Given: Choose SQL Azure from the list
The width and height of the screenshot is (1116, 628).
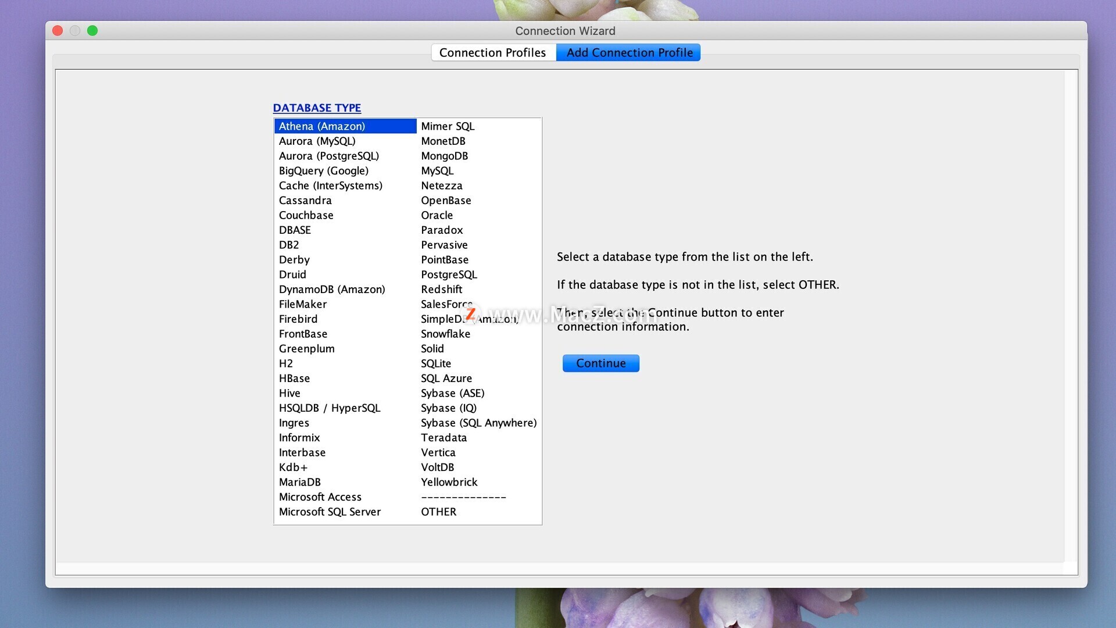Looking at the screenshot, I should (479, 379).
